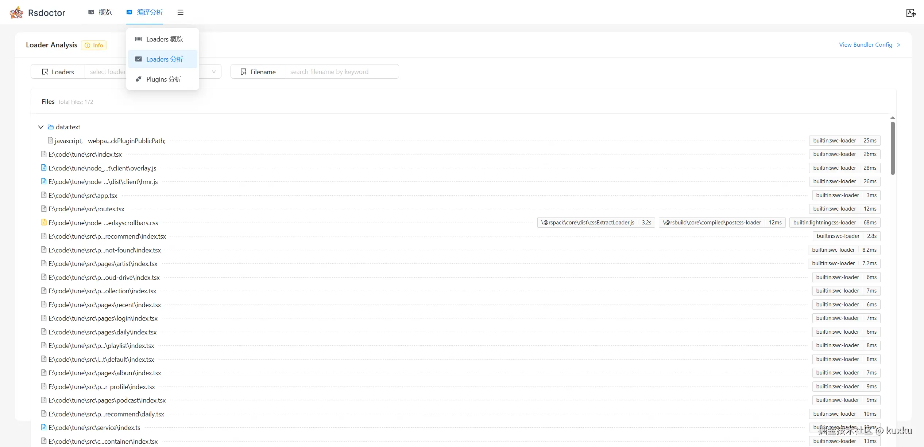Expand View Bundler Config chevron
924x447 pixels.
(x=898, y=45)
